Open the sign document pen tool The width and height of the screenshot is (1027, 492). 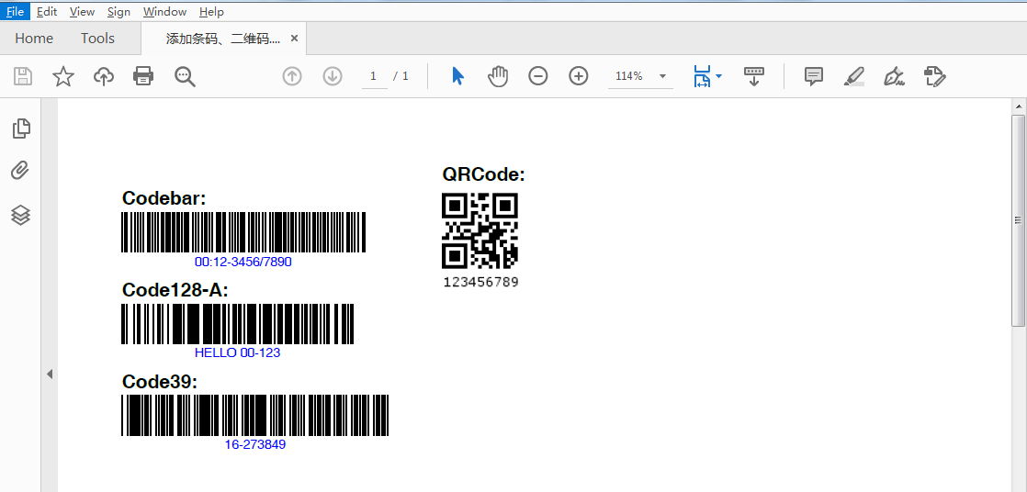(x=895, y=76)
